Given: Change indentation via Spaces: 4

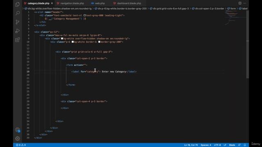Looking at the screenshot, I should coord(206,145).
